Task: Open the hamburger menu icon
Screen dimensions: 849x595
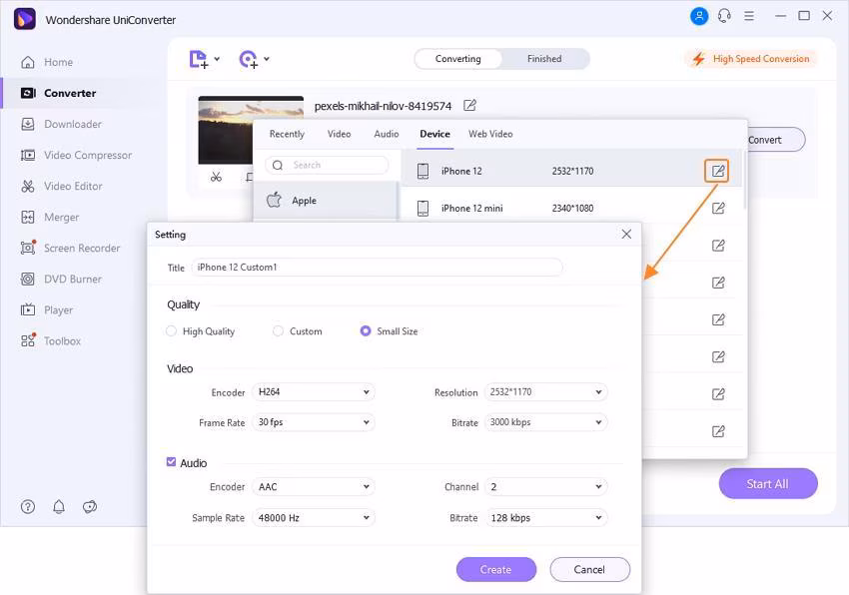Action: pyautogui.click(x=749, y=16)
